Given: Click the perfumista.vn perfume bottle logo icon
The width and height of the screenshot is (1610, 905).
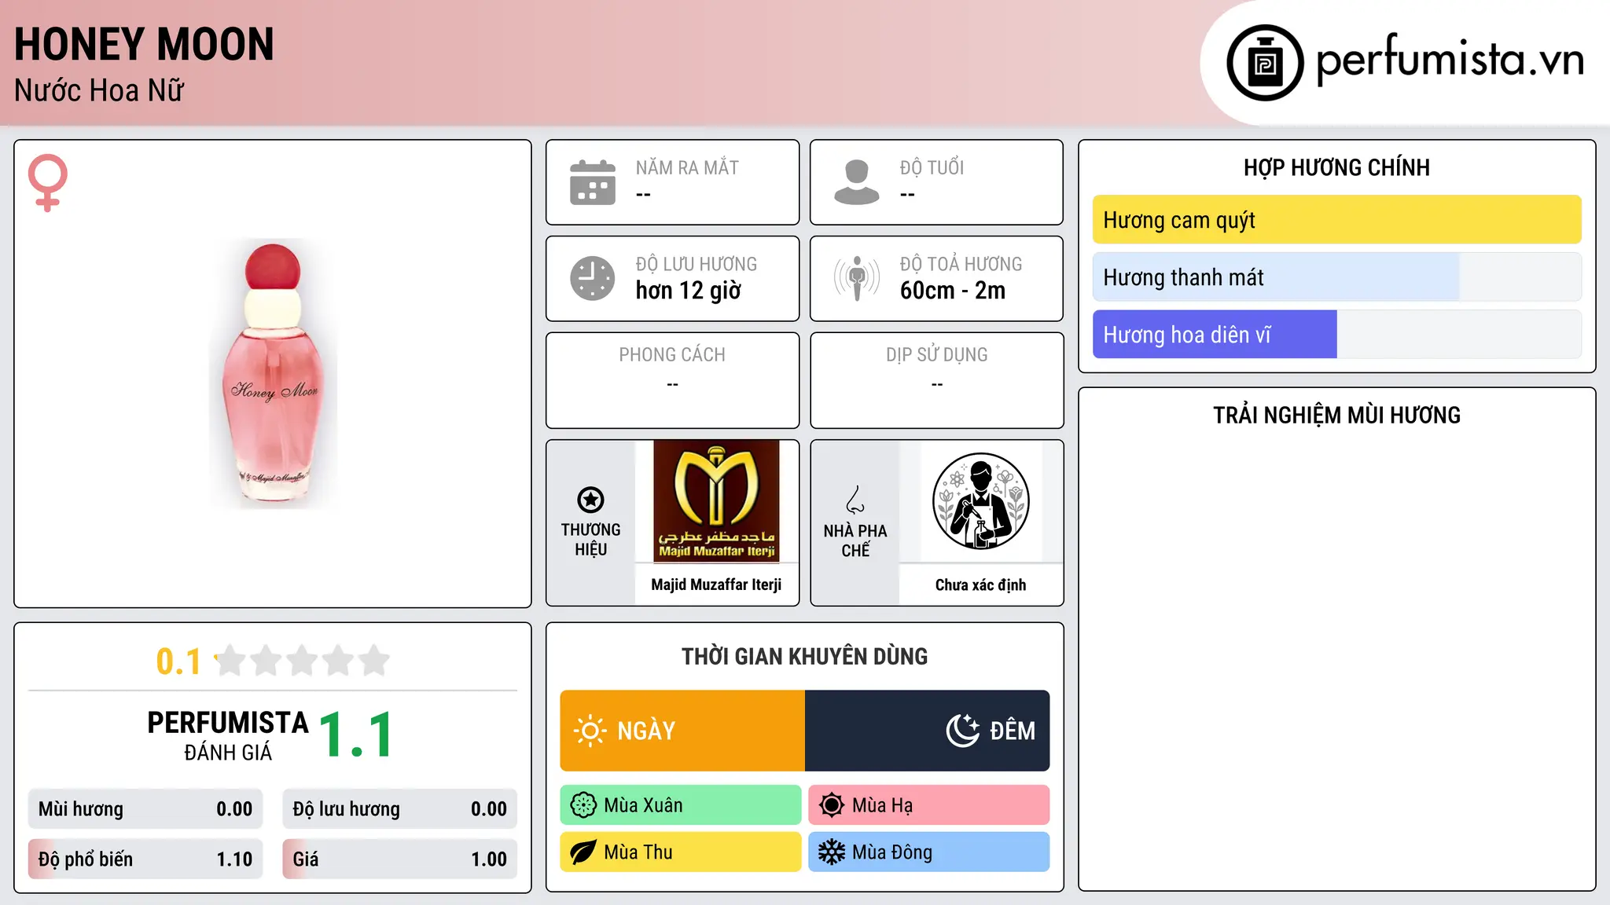Looking at the screenshot, I should coord(1265,63).
